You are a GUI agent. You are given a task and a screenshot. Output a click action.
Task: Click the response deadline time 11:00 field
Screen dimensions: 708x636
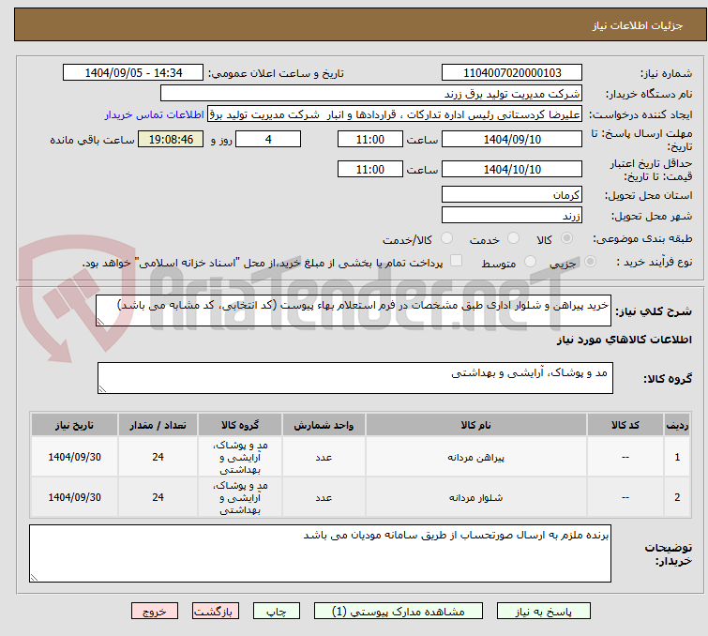point(369,139)
